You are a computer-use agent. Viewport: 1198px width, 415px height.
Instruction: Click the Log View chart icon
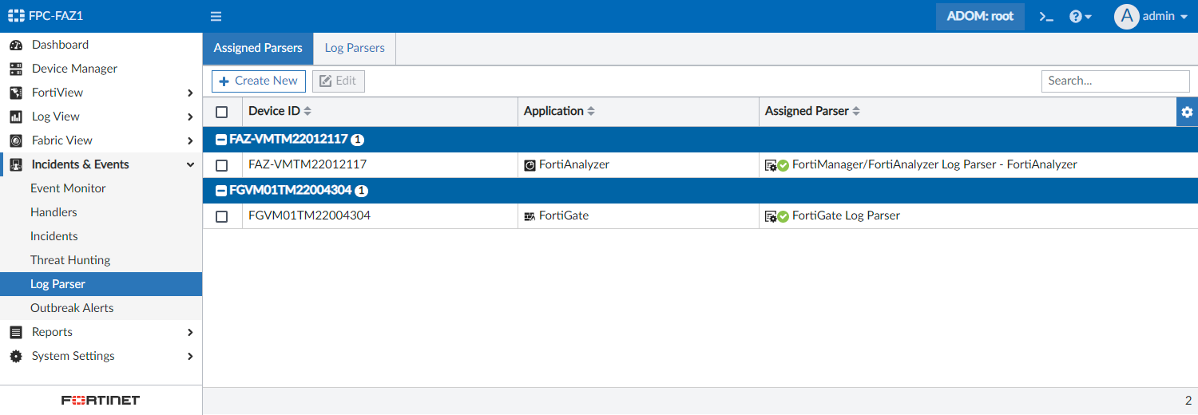(16, 117)
